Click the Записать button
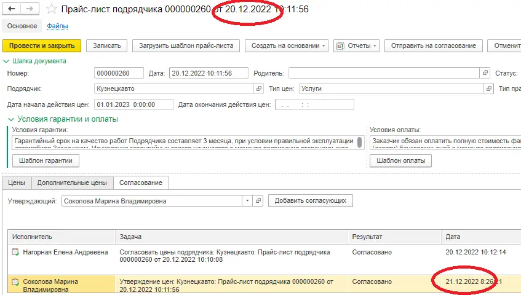 coord(107,46)
